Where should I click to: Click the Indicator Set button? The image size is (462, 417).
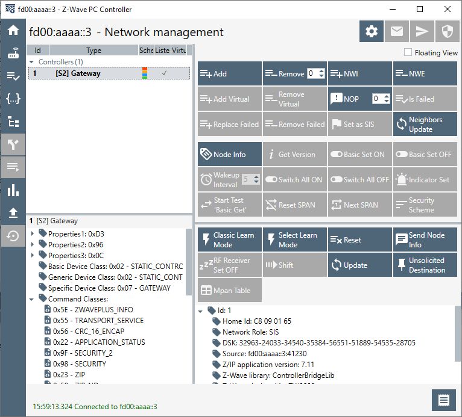coord(425,179)
